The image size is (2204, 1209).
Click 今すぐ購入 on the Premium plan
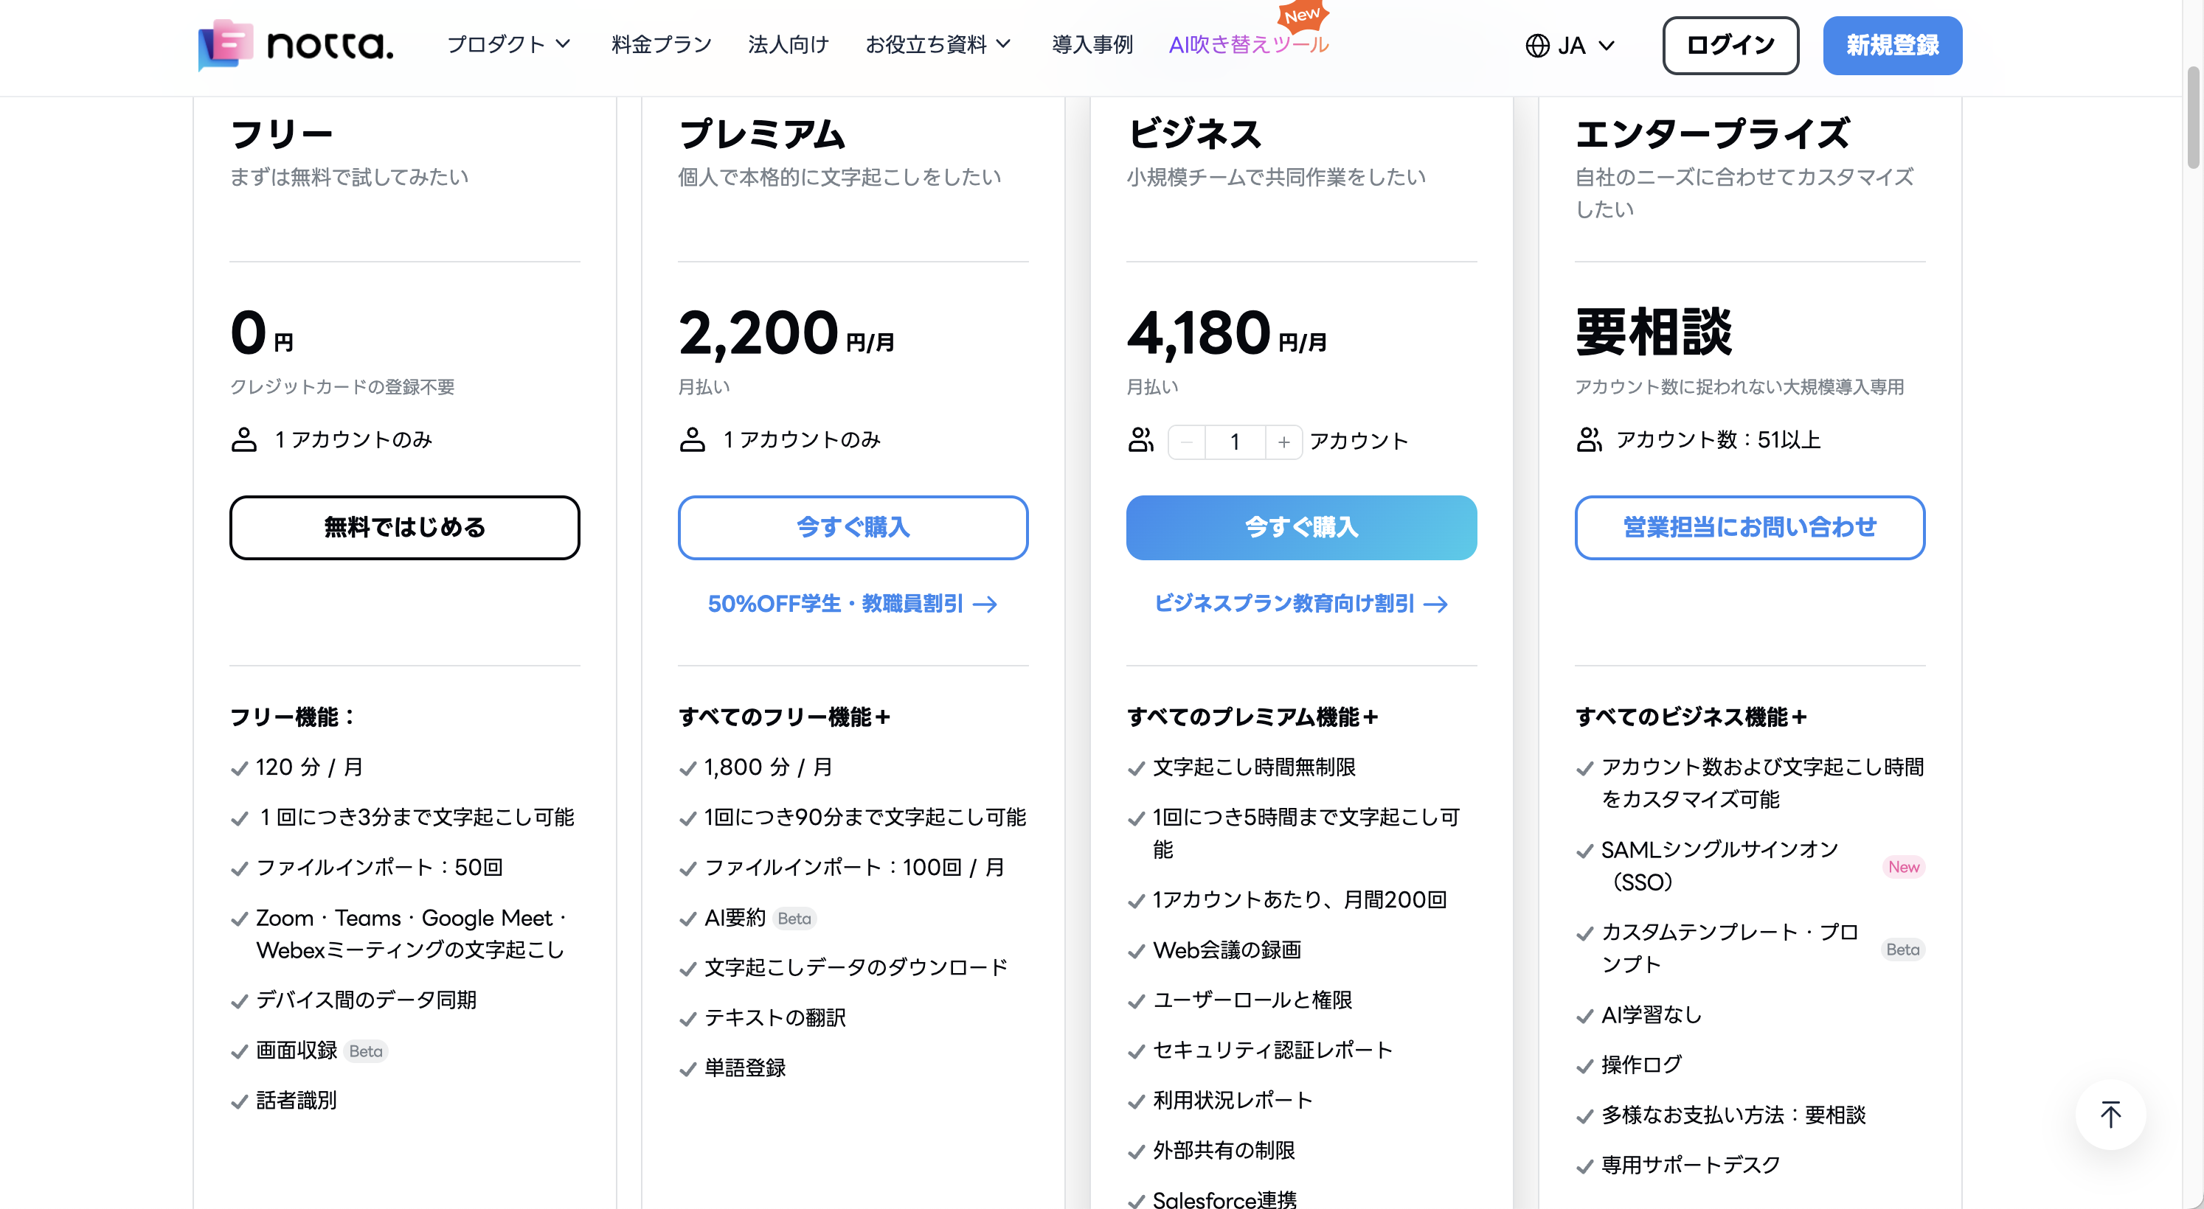(852, 528)
